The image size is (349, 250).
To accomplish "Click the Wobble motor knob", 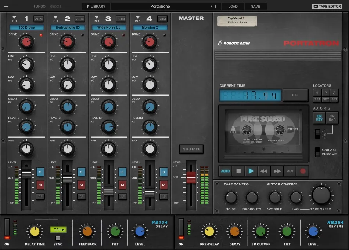I will click(275, 197).
